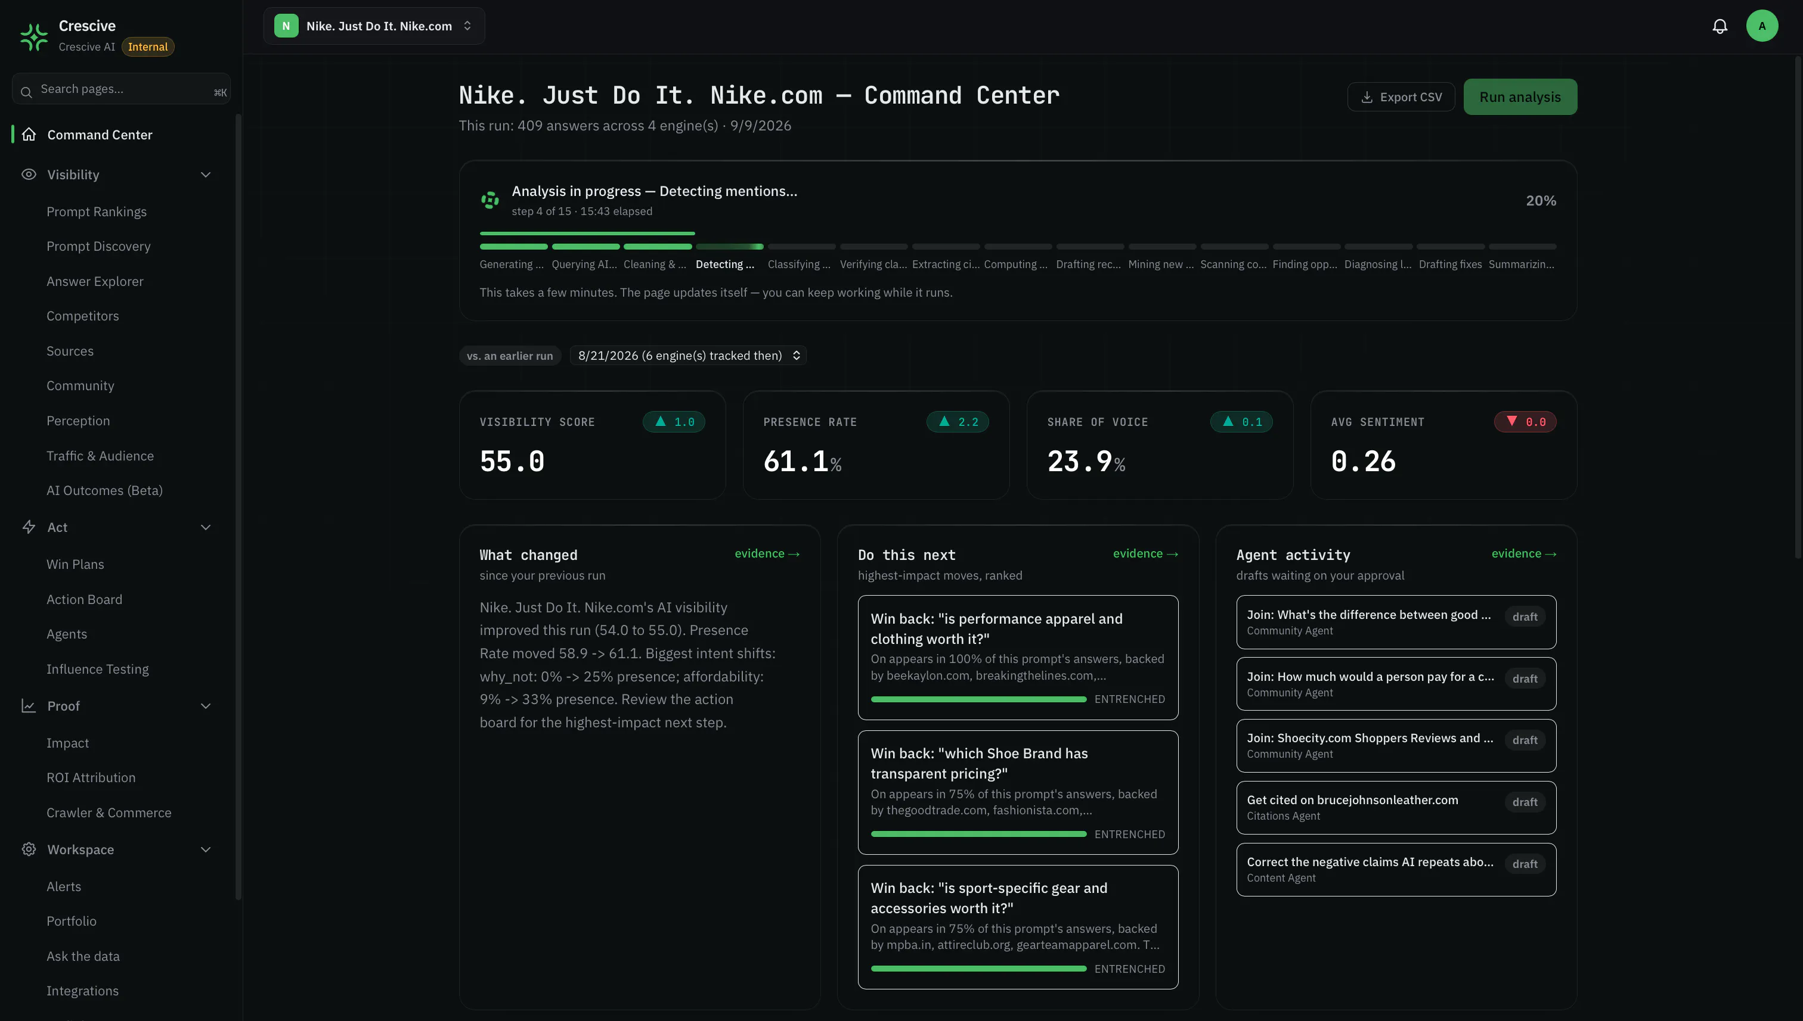
Task: Go to the Action Board
Action: [x=84, y=599]
